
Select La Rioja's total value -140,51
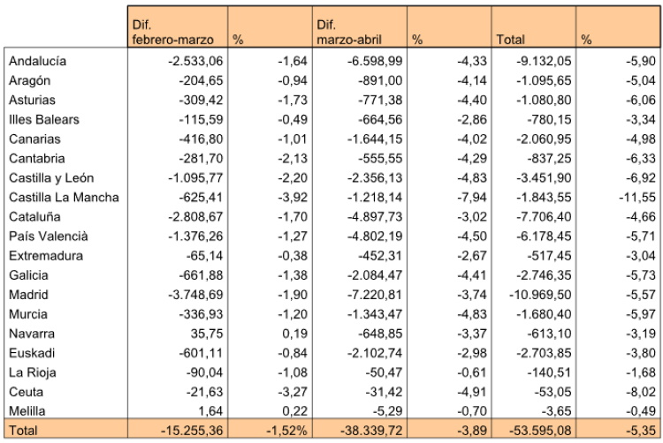point(549,372)
